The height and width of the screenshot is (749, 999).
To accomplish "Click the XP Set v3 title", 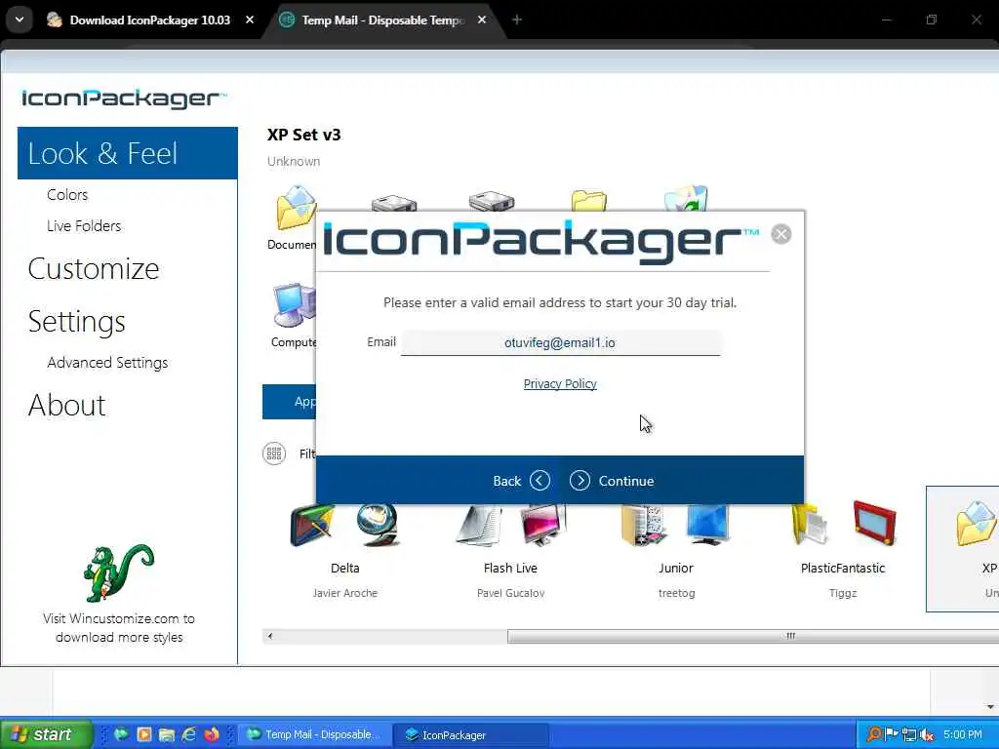I will [304, 135].
